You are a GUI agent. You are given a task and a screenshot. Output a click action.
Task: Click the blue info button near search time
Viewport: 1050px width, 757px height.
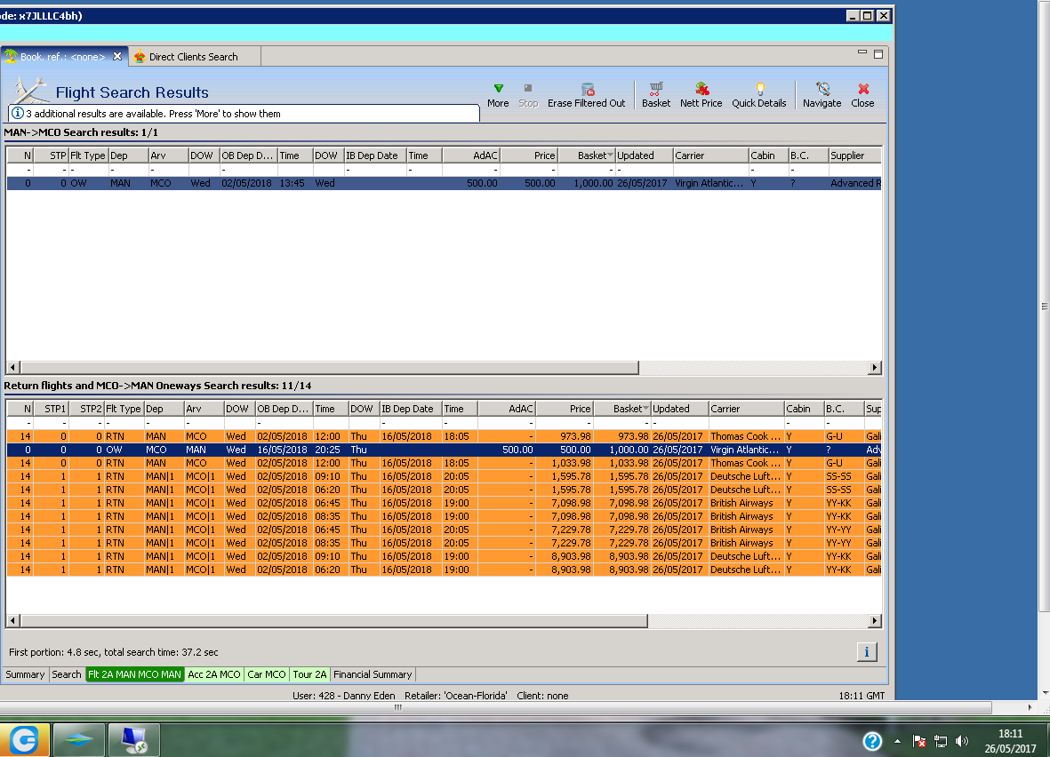867,652
